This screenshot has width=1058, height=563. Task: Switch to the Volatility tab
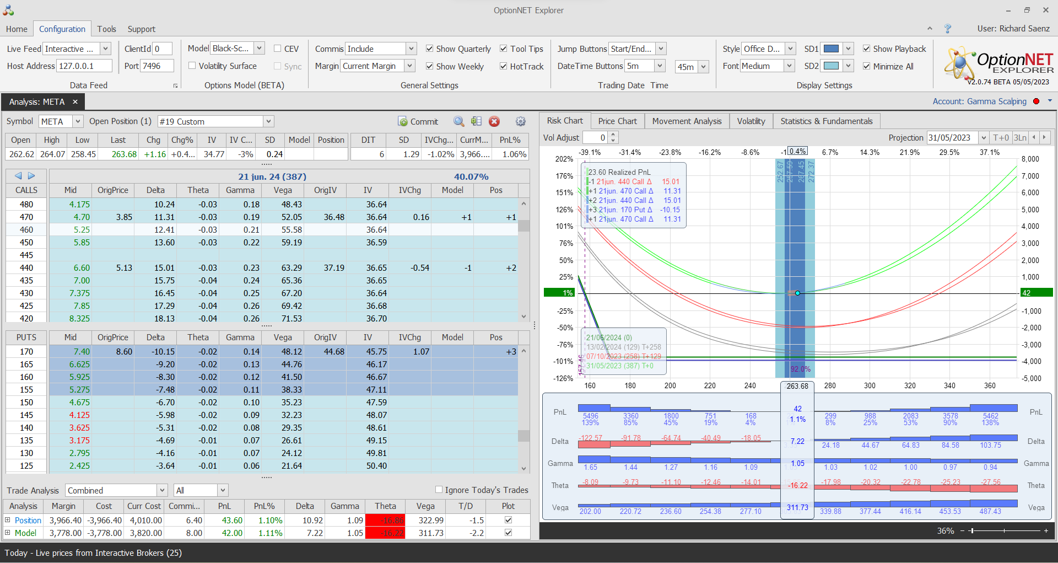(x=751, y=121)
